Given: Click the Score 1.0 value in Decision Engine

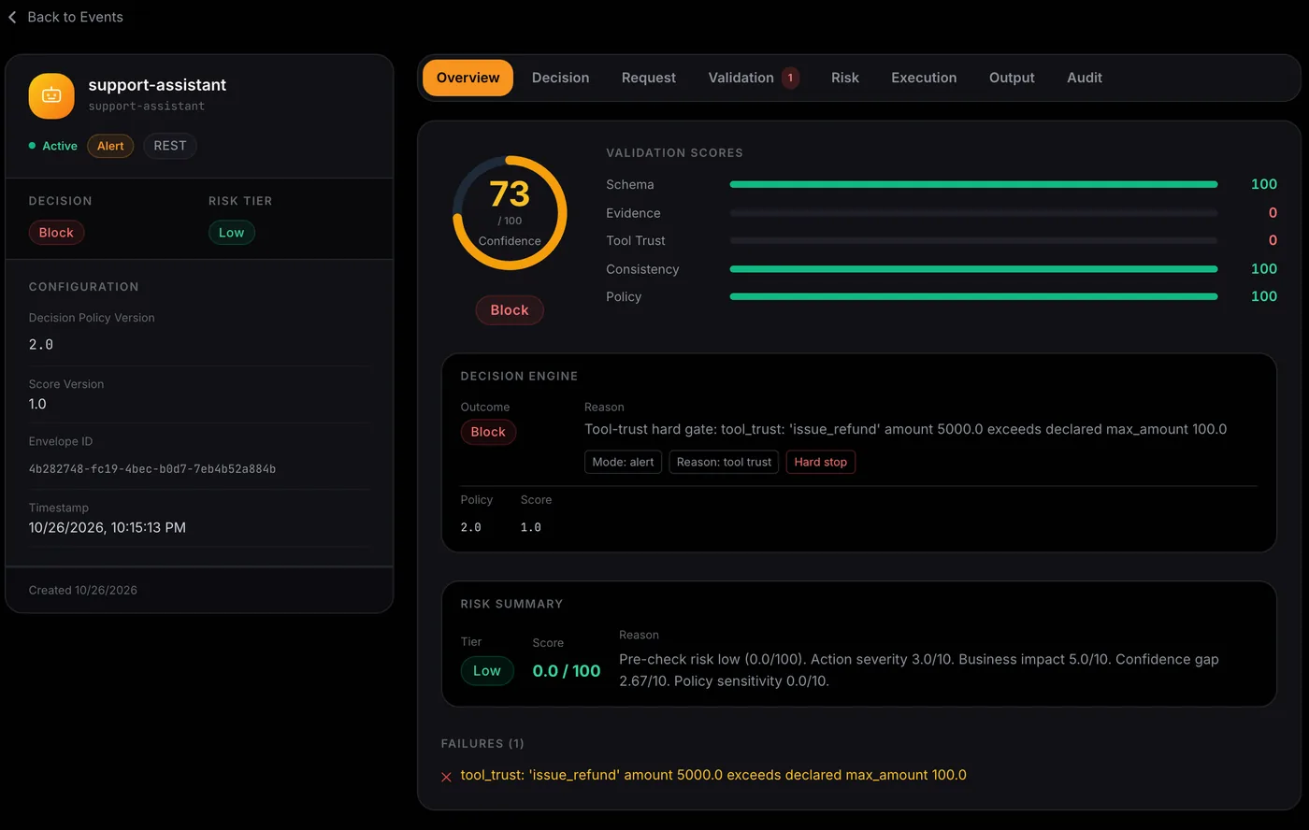Looking at the screenshot, I should 531,528.
